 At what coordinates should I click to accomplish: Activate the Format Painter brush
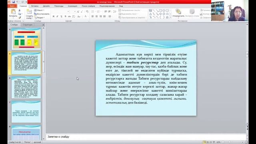click(20, 18)
